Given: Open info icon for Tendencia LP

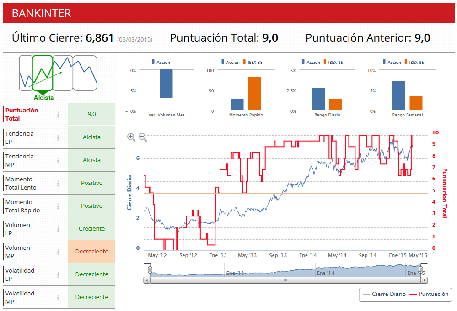Looking at the screenshot, I should [x=58, y=137].
